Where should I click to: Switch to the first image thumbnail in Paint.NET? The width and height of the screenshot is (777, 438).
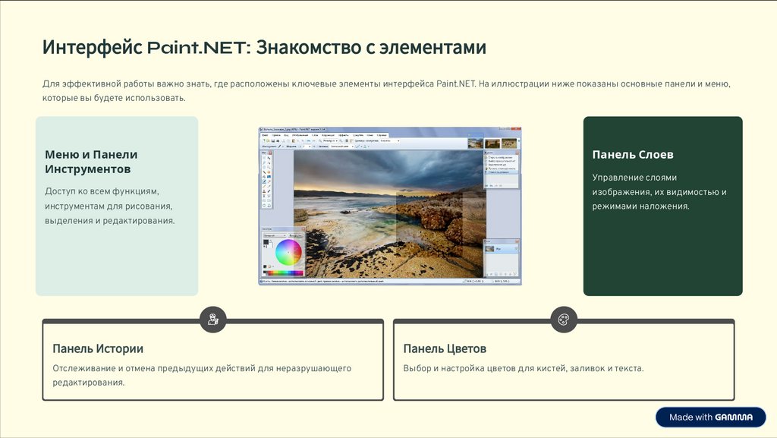point(475,143)
